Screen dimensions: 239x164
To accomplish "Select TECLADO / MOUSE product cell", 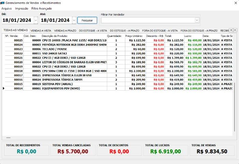I will (74, 49).
